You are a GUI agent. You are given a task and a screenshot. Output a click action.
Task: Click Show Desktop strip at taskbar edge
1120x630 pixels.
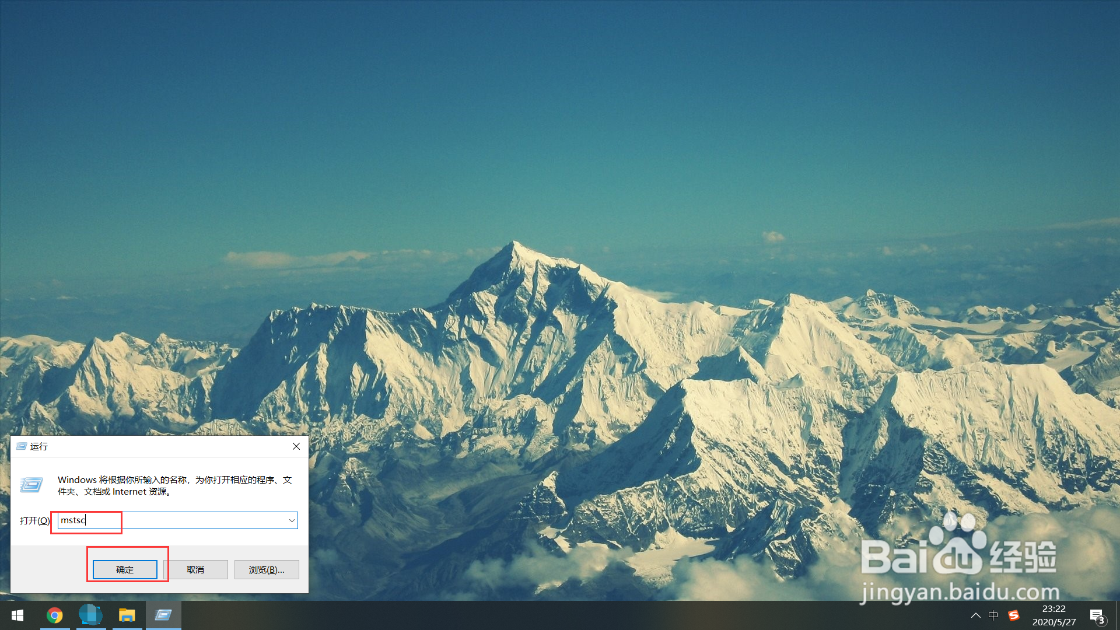(1118, 615)
